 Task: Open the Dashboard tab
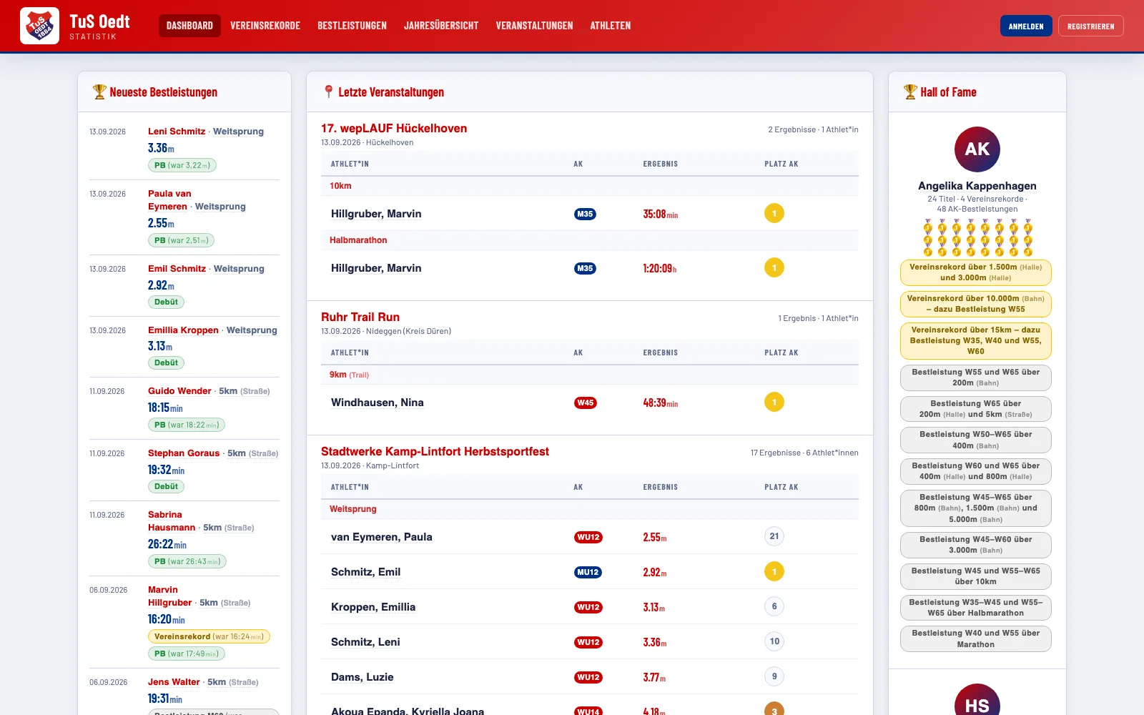pos(189,26)
